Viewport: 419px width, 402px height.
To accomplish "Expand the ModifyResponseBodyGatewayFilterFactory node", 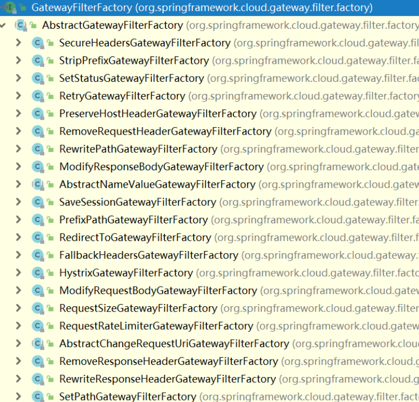I will coord(19,166).
